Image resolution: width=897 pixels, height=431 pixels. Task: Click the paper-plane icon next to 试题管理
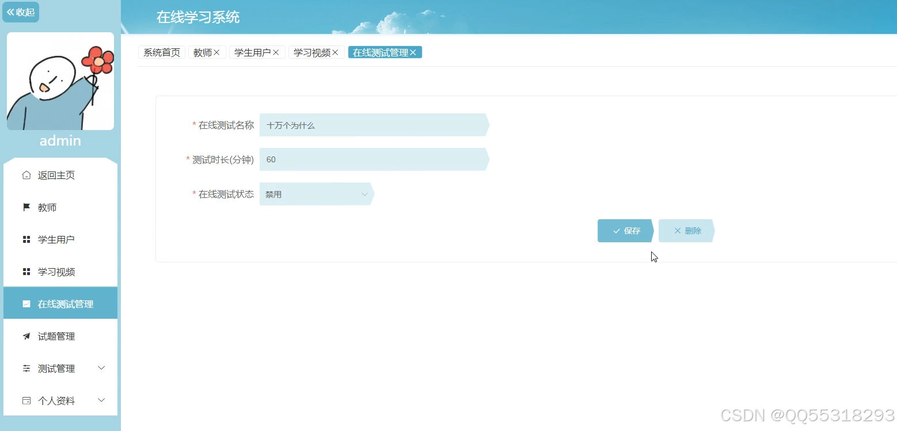[x=26, y=335]
